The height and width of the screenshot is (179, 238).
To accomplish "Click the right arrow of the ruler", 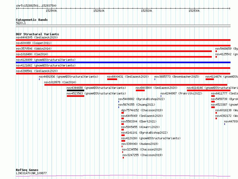I will [x=229, y=8].
